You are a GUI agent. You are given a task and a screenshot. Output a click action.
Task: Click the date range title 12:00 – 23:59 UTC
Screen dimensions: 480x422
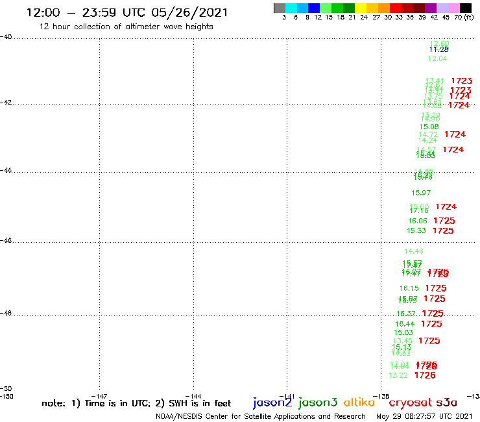pos(127,12)
